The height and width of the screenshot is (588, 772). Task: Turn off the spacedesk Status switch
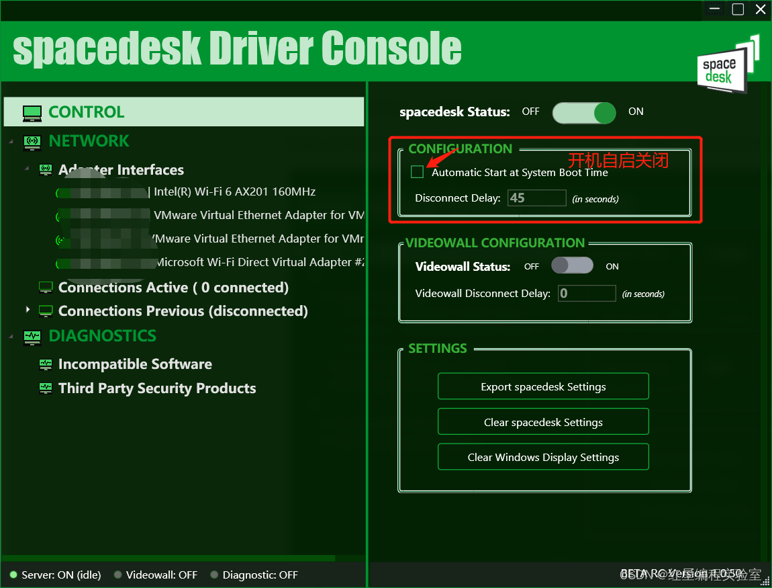[x=584, y=113]
